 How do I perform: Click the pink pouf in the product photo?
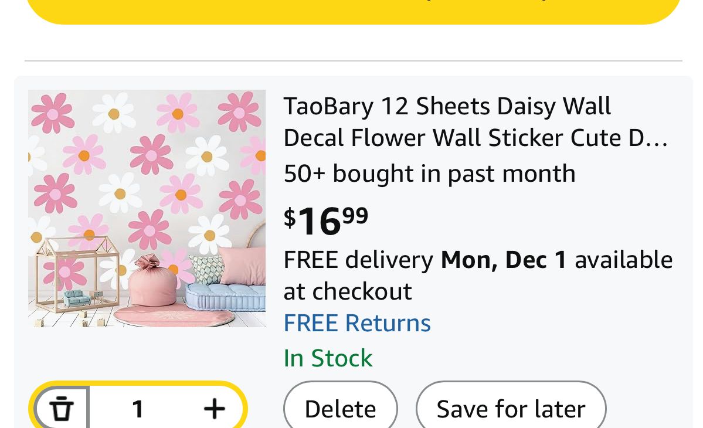151,280
